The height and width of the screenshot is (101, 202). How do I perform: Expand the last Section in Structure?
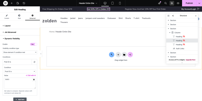tap(168, 57)
